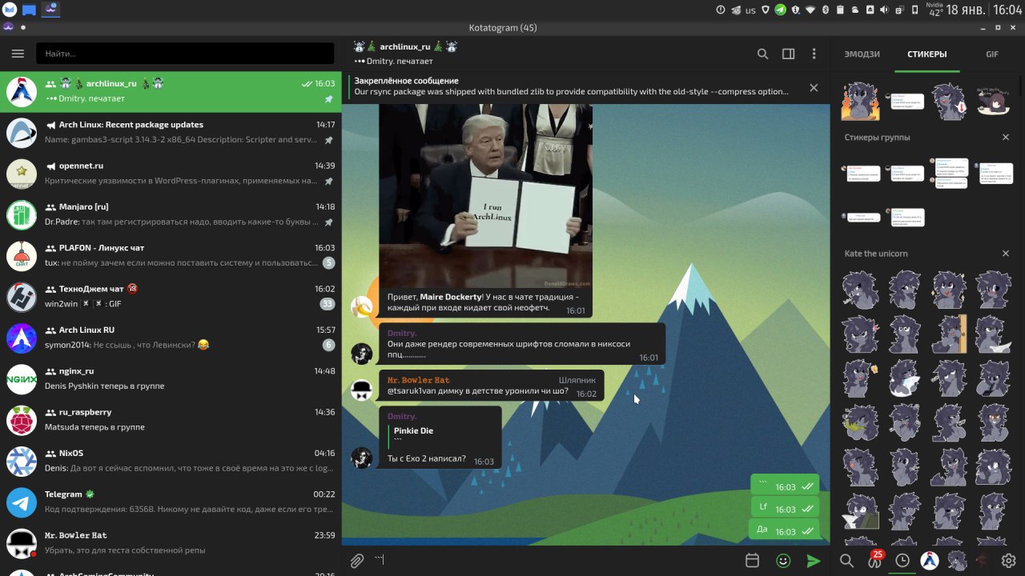Open the nginx_ru group chat
This screenshot has height=576, width=1025.
[x=171, y=379]
